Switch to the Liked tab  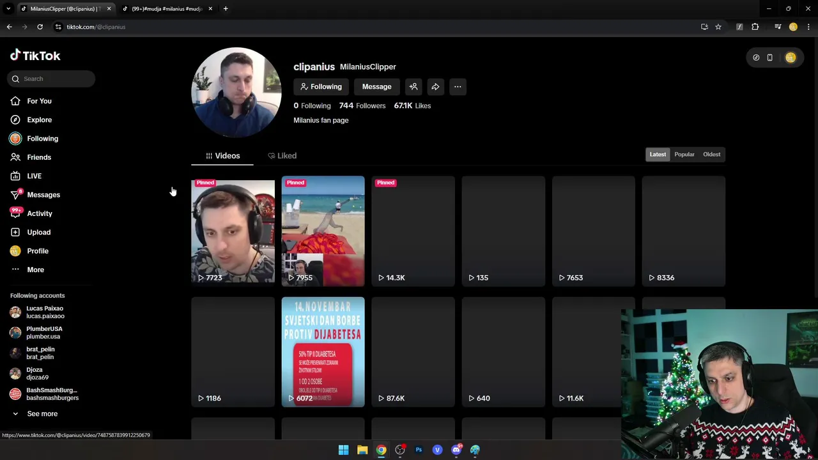282,155
